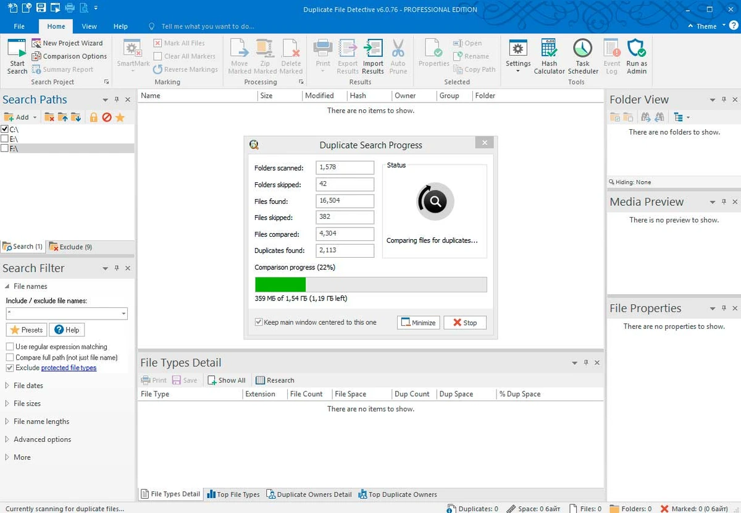
Task: Click the Presets button
Action: tap(27, 330)
